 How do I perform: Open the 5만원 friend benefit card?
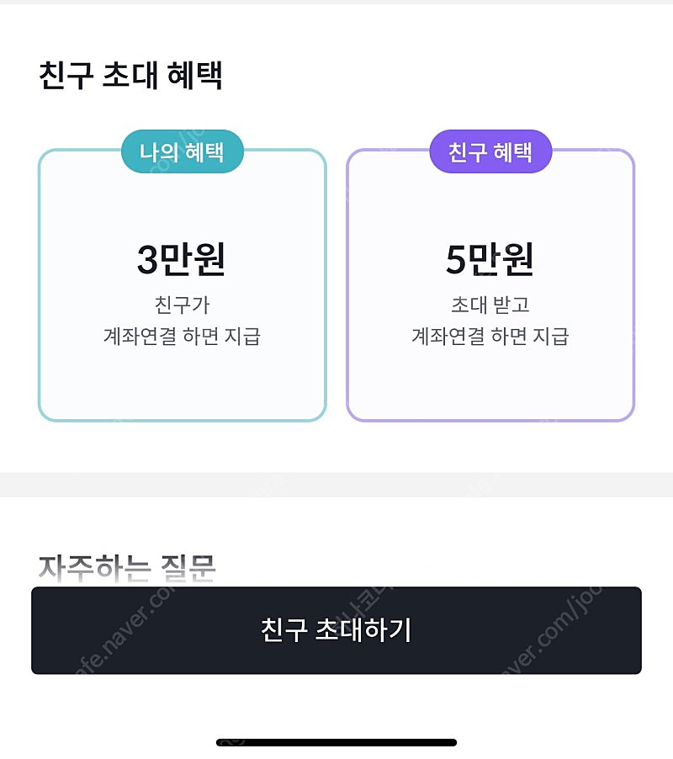(x=490, y=285)
